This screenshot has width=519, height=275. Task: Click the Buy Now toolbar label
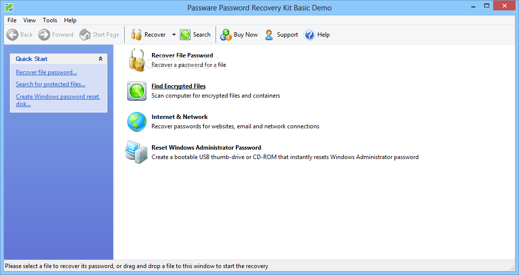point(246,35)
